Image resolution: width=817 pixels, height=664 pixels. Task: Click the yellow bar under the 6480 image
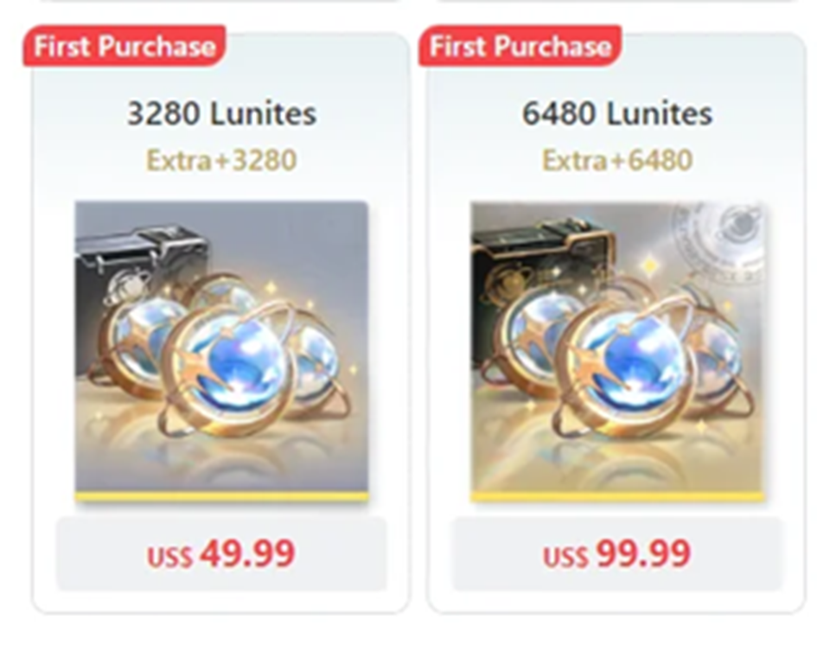coord(618,496)
